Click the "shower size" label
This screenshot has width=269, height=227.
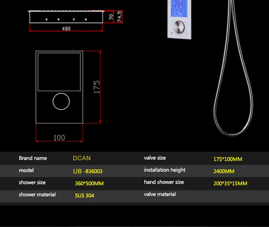click(32, 182)
